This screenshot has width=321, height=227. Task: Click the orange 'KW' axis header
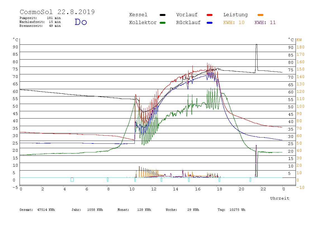299,40
